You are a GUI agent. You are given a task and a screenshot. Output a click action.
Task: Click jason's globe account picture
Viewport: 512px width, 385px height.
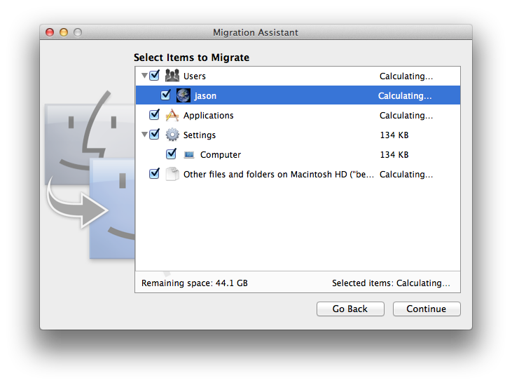click(184, 95)
